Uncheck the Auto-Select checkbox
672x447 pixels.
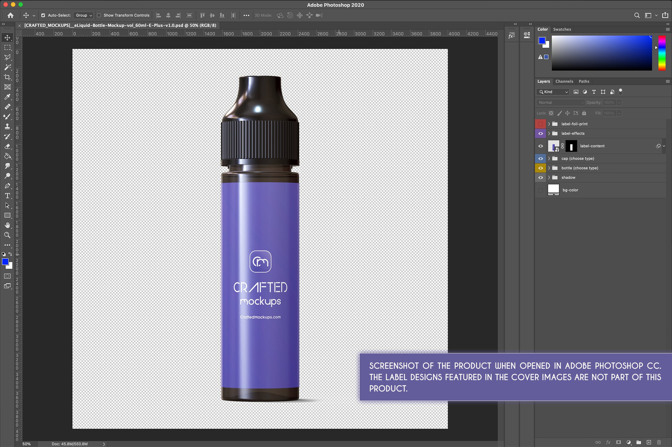click(43, 15)
